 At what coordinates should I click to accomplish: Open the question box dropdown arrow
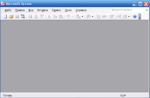(147, 10)
